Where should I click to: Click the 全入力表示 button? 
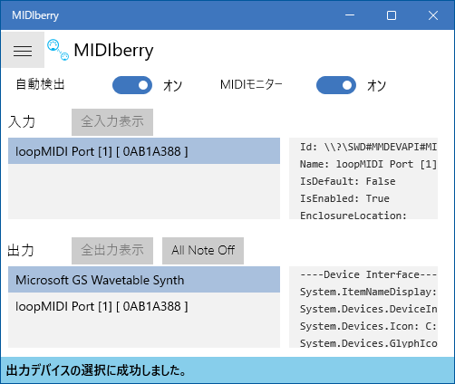112,122
